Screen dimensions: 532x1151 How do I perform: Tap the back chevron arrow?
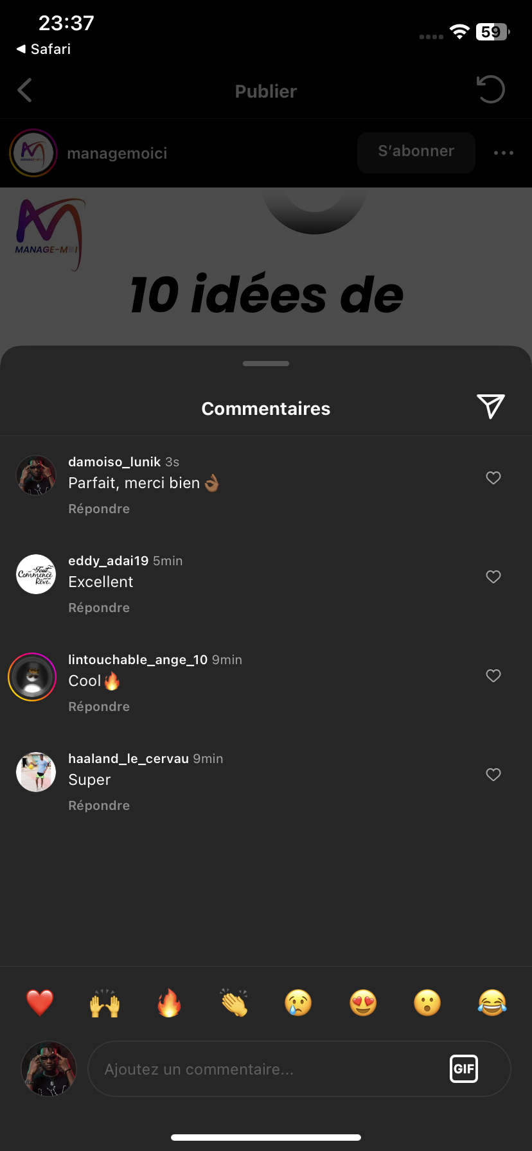click(x=25, y=91)
